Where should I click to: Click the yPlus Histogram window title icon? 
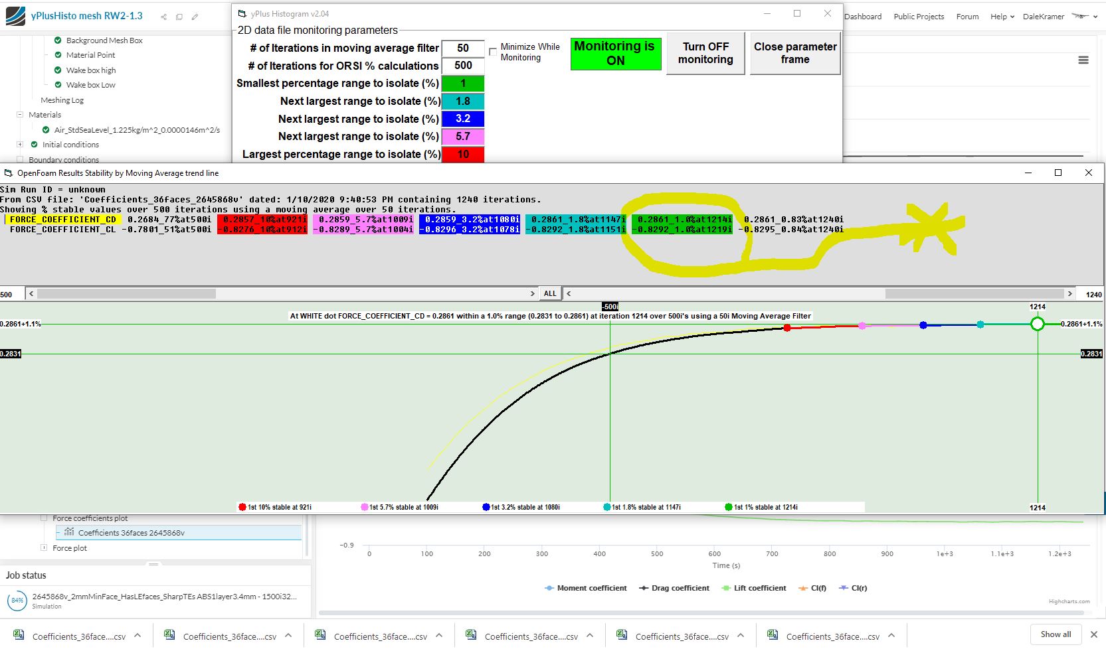pyautogui.click(x=242, y=13)
